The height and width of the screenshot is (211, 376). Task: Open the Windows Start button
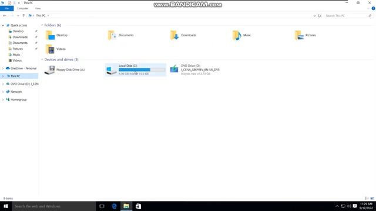[x=6, y=206]
